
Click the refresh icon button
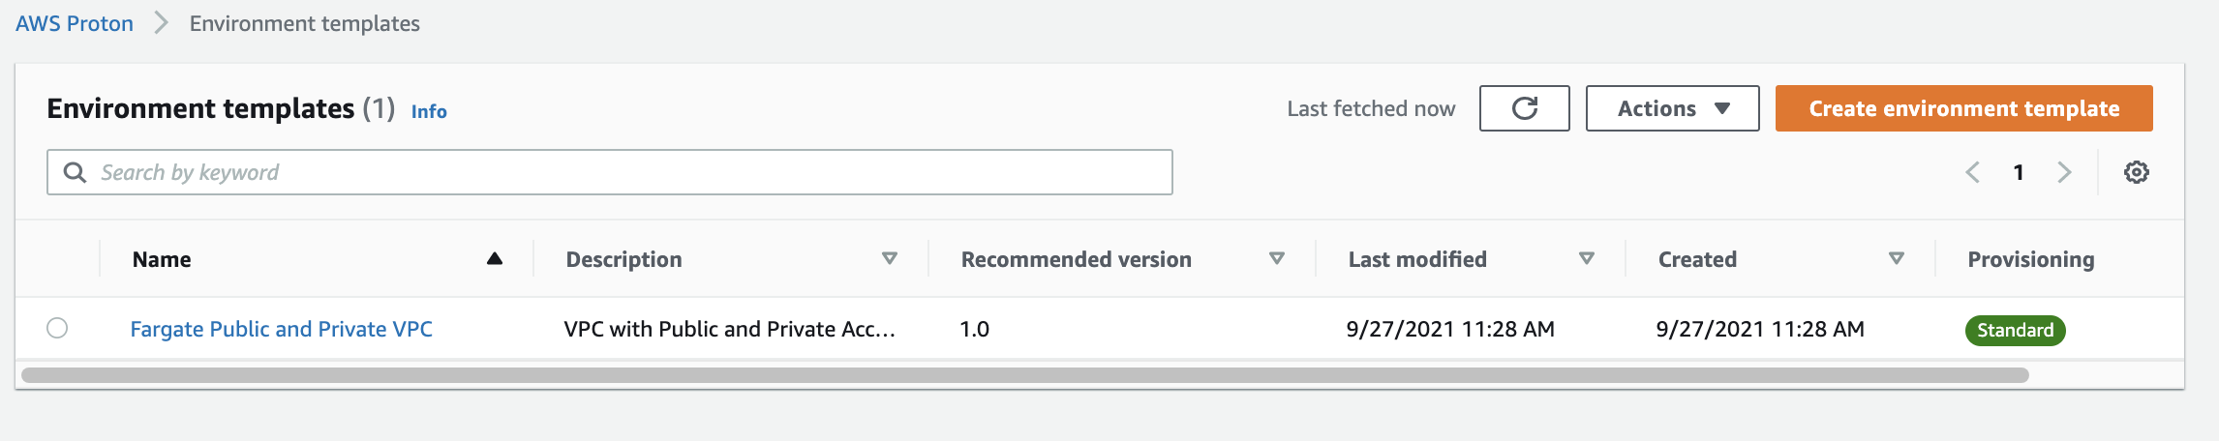1524,108
